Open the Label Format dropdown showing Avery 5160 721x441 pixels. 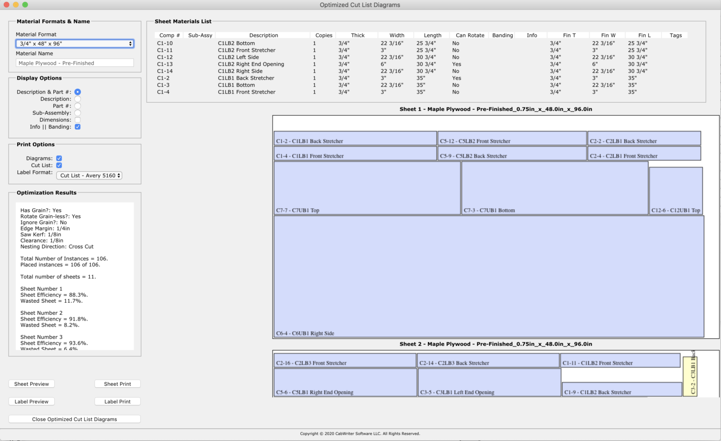tap(89, 175)
